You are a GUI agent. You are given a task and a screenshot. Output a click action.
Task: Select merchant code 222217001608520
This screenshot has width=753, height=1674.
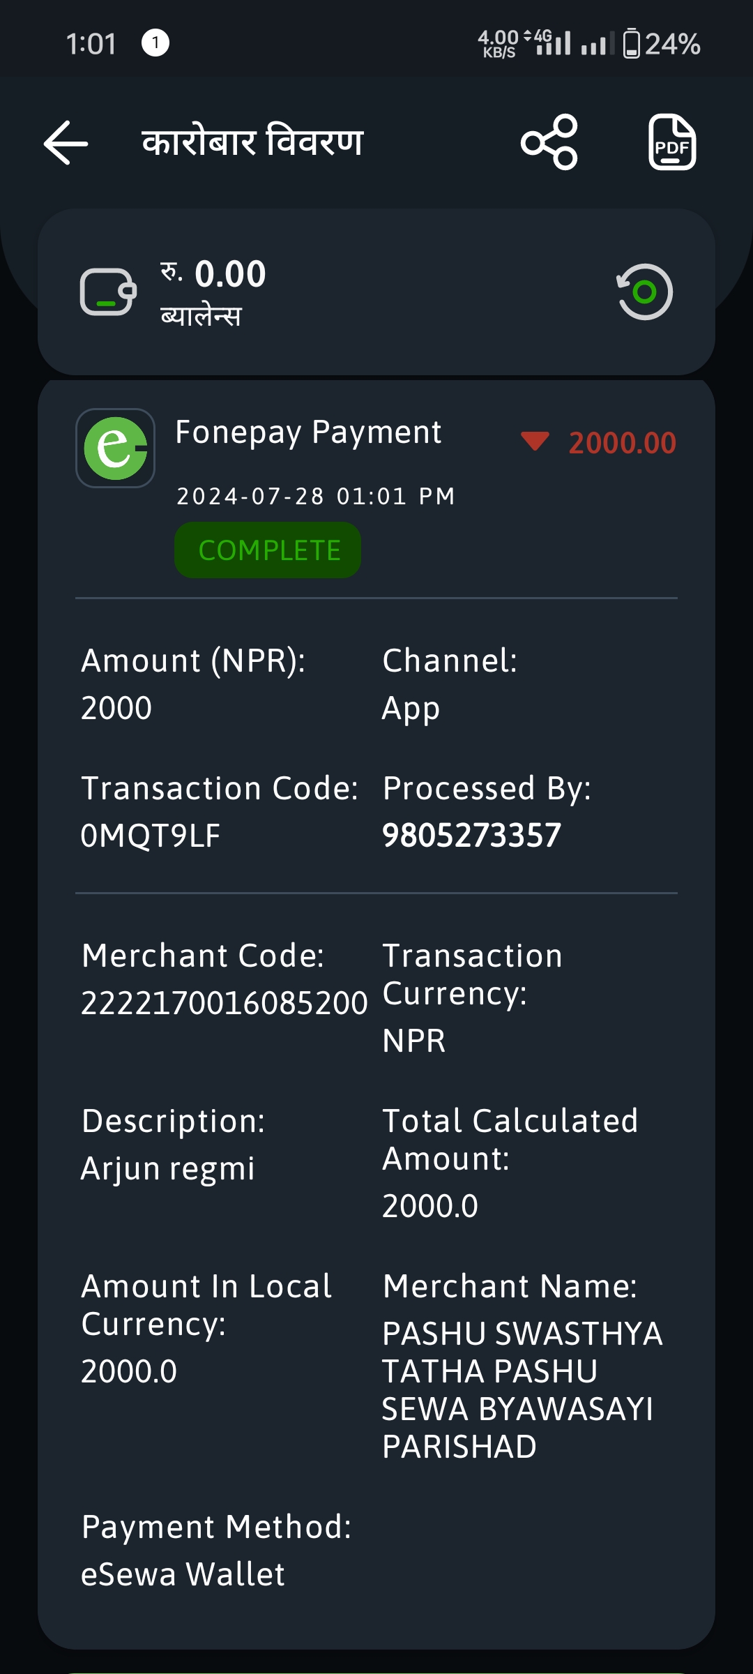tap(225, 1003)
